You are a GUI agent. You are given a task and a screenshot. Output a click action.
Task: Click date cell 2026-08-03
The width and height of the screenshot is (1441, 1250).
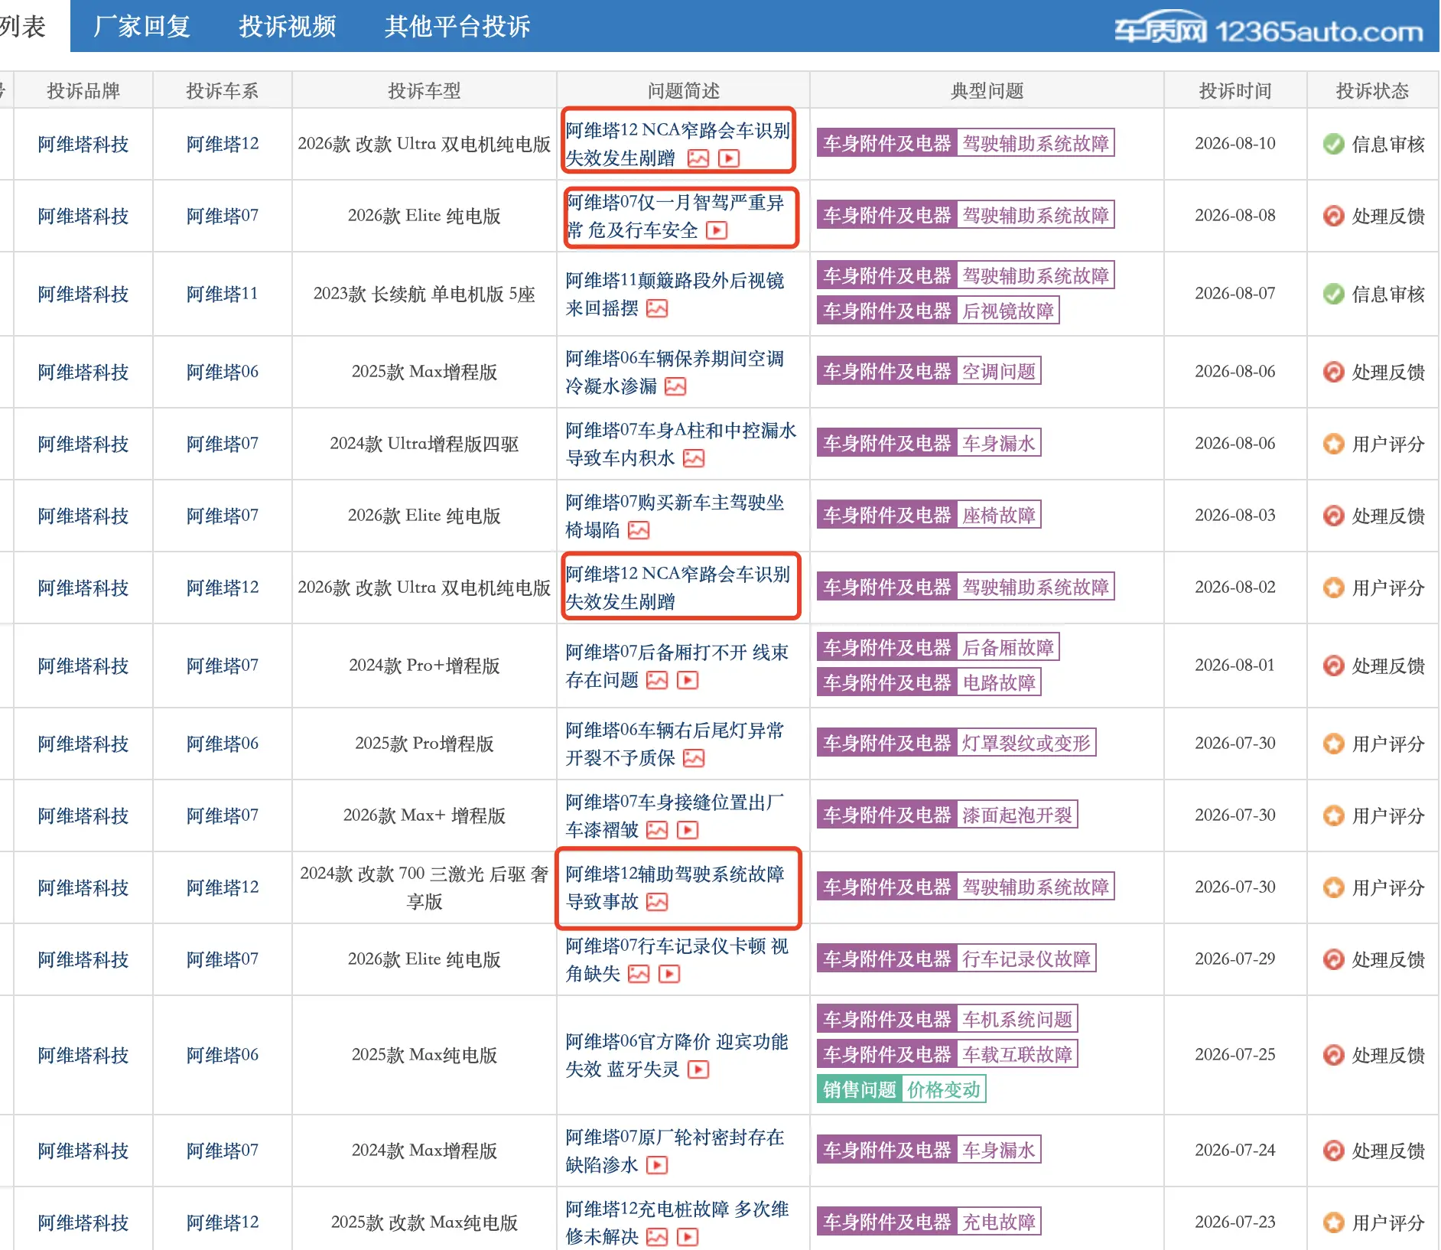coord(1235,515)
